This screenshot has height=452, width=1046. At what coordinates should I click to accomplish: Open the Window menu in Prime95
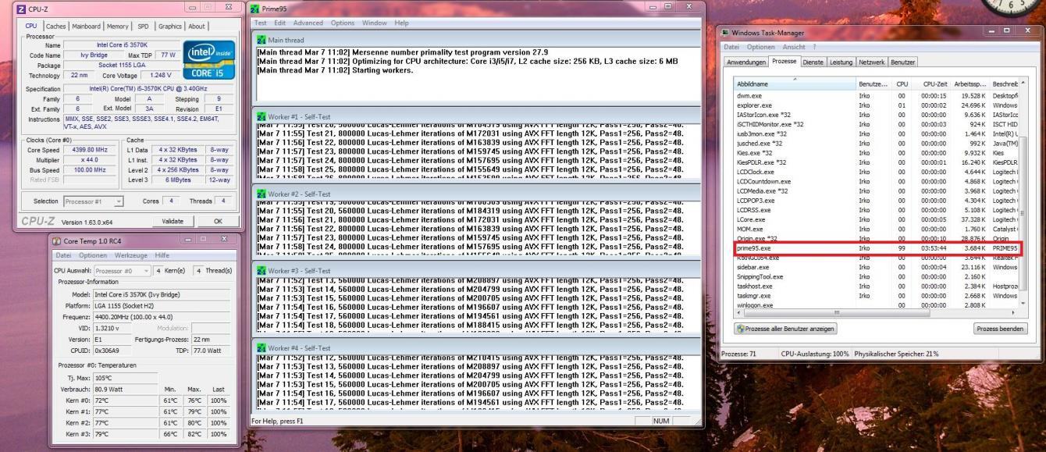375,23
